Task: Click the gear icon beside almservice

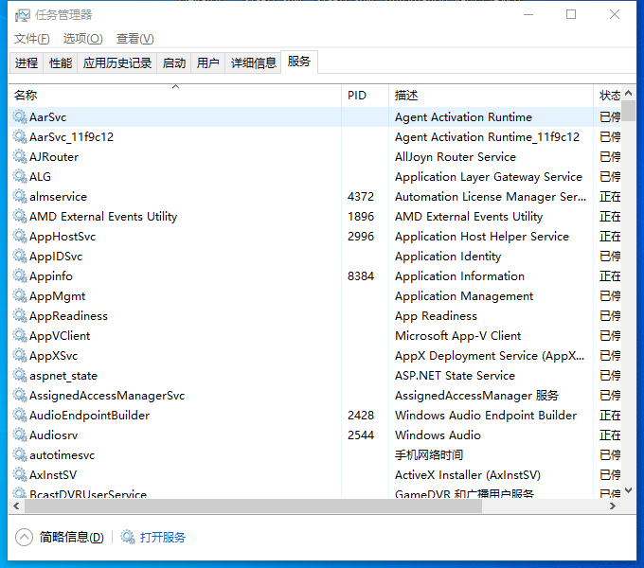Action: click(20, 196)
